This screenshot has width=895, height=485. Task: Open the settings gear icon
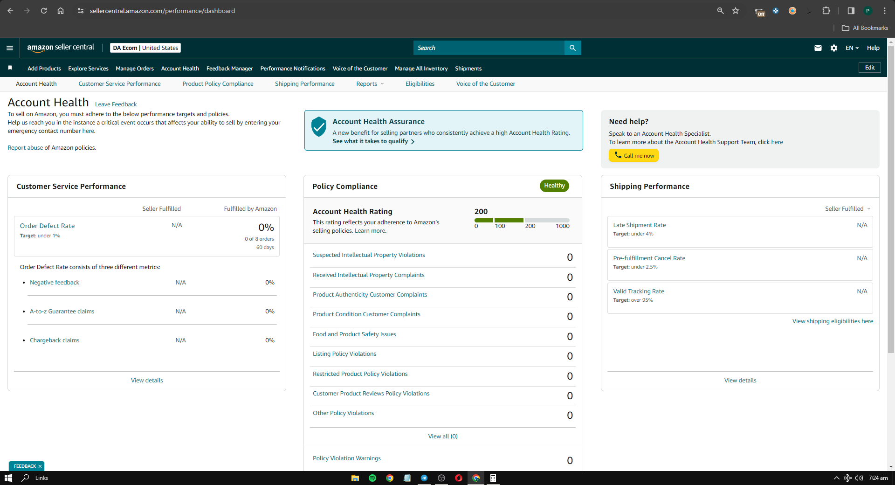pos(834,48)
